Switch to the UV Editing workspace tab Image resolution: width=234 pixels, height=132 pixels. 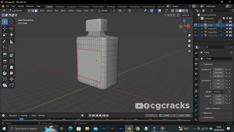point(84,7)
